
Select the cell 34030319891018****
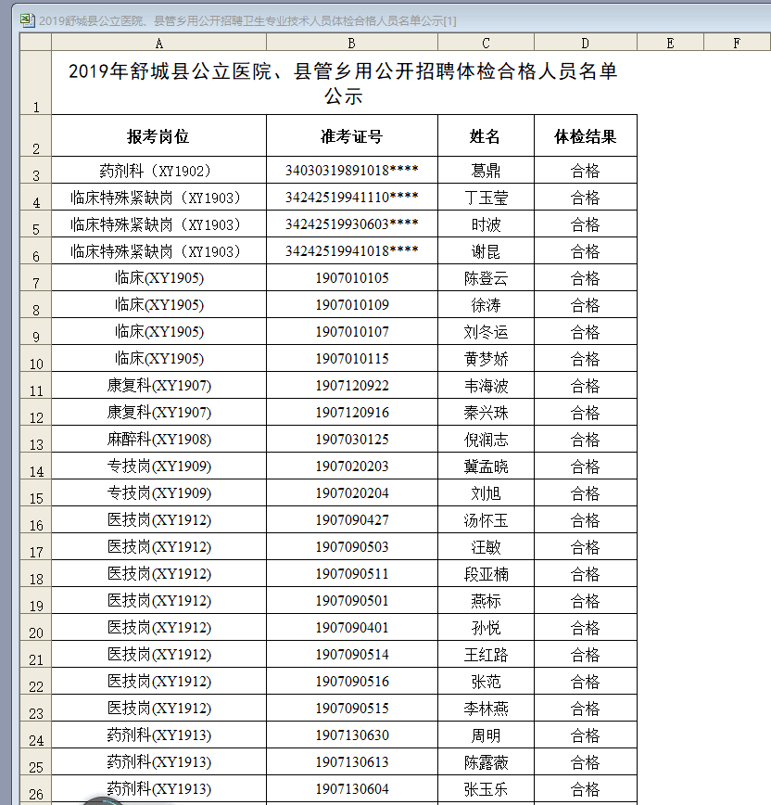(x=352, y=170)
